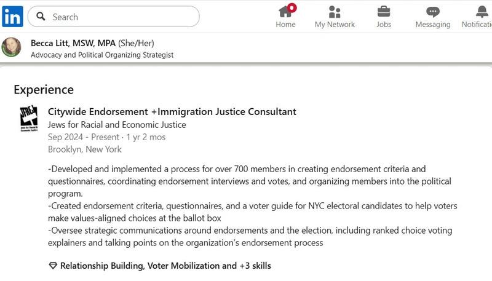Open the Home house icon
The height and width of the screenshot is (281, 492).
pos(285,12)
